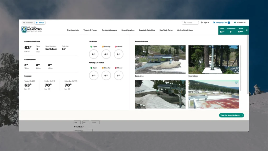Click View Our Mountain Report button
Viewport: 268px width, 151px height.
click(x=231, y=115)
